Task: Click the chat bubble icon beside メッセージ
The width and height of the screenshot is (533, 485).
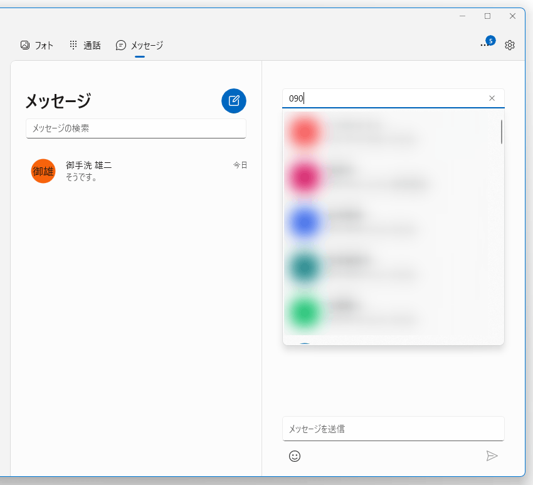Action: (120, 45)
